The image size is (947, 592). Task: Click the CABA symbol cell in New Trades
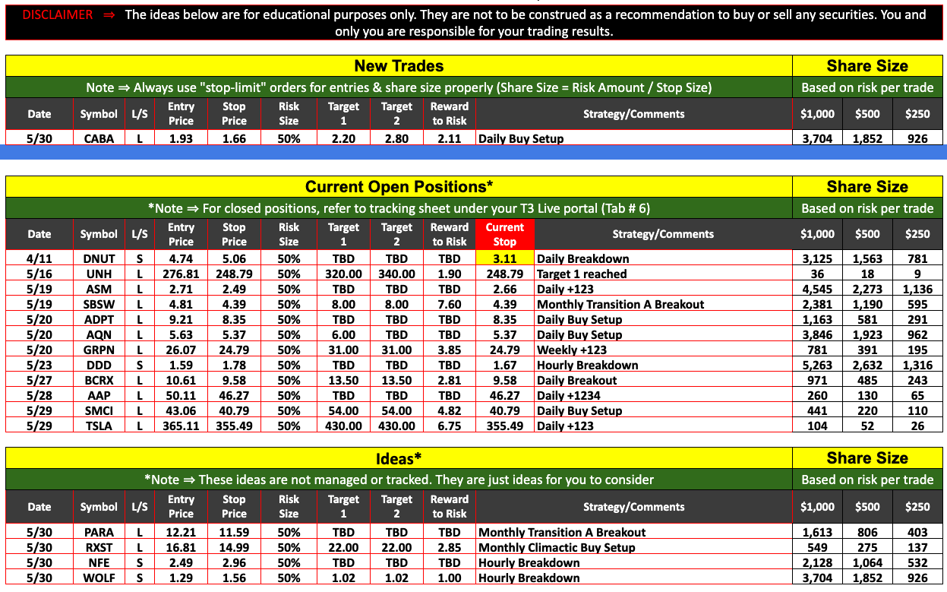[x=99, y=139]
